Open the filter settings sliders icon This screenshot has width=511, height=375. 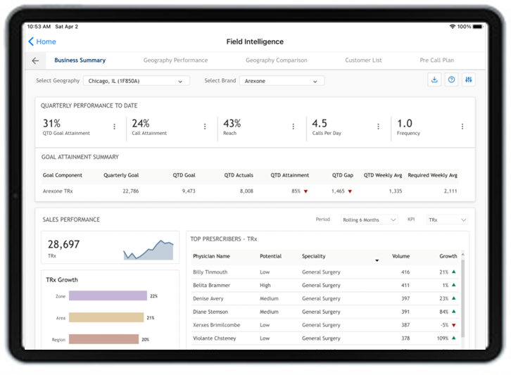tap(469, 80)
